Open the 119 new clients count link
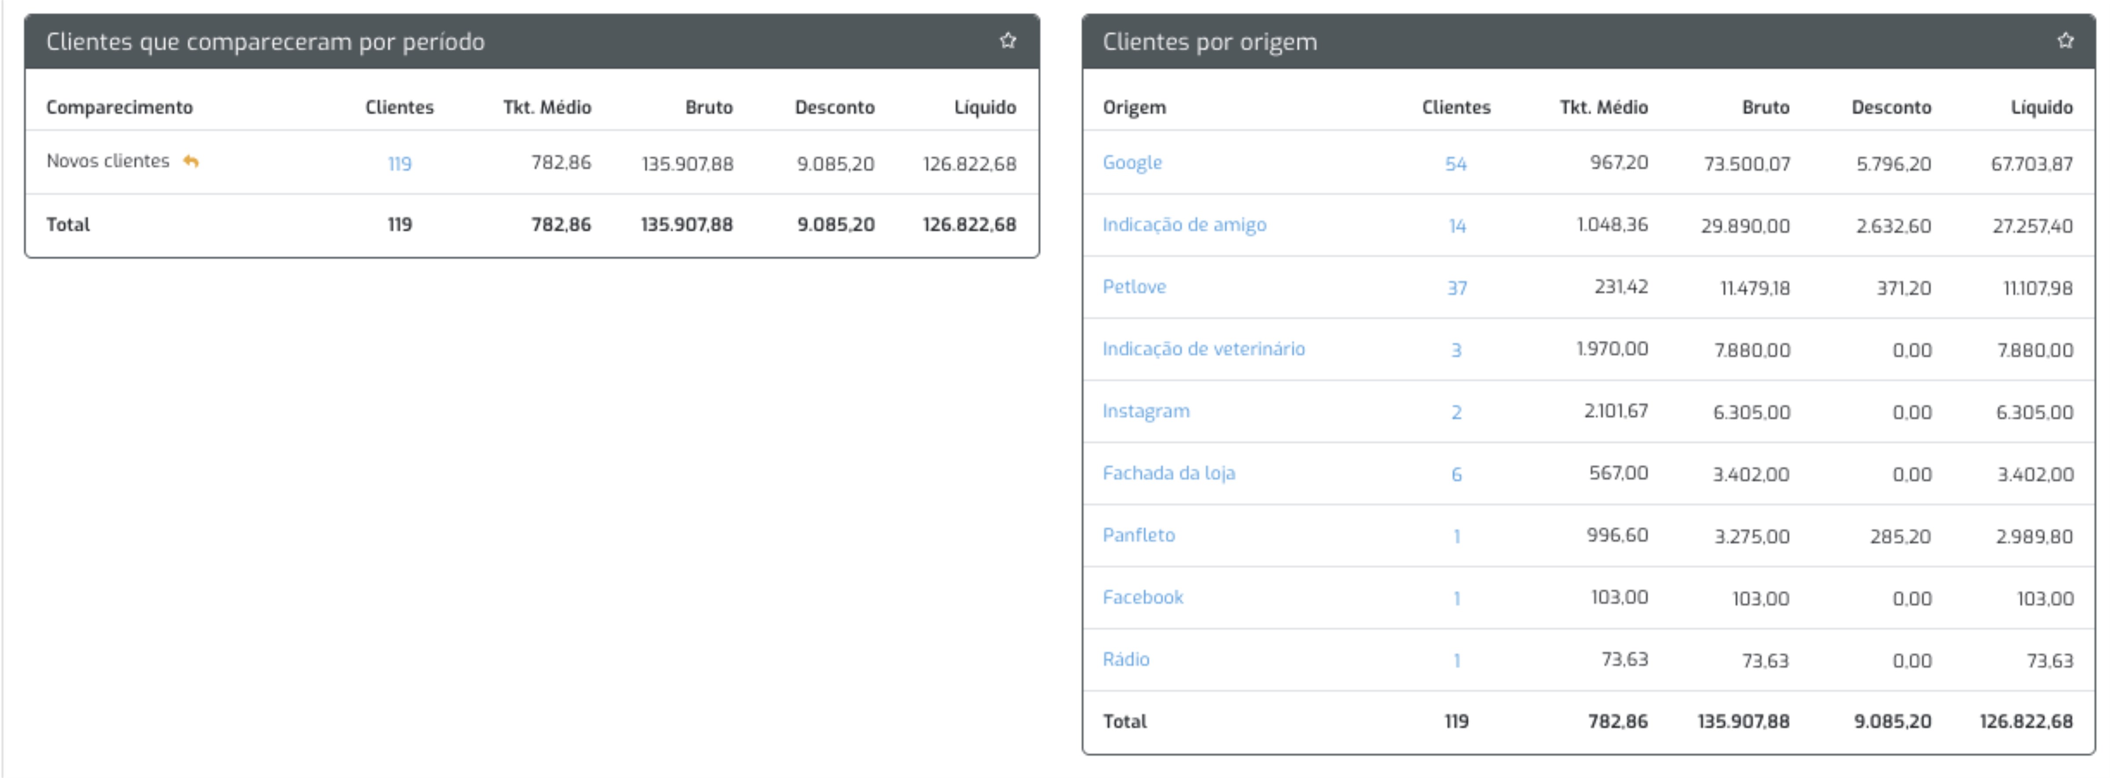Screen dimensions: 2110x778 tap(399, 164)
